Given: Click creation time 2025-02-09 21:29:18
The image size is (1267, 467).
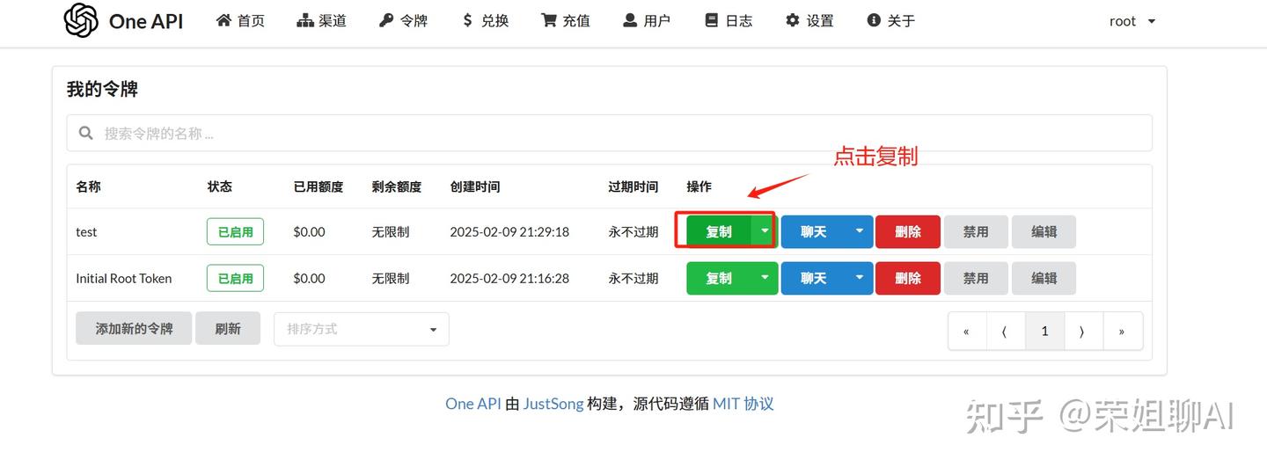Looking at the screenshot, I should [x=509, y=232].
